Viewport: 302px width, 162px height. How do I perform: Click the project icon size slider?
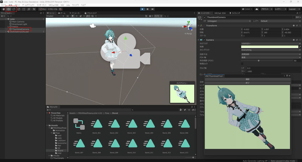point(193,157)
